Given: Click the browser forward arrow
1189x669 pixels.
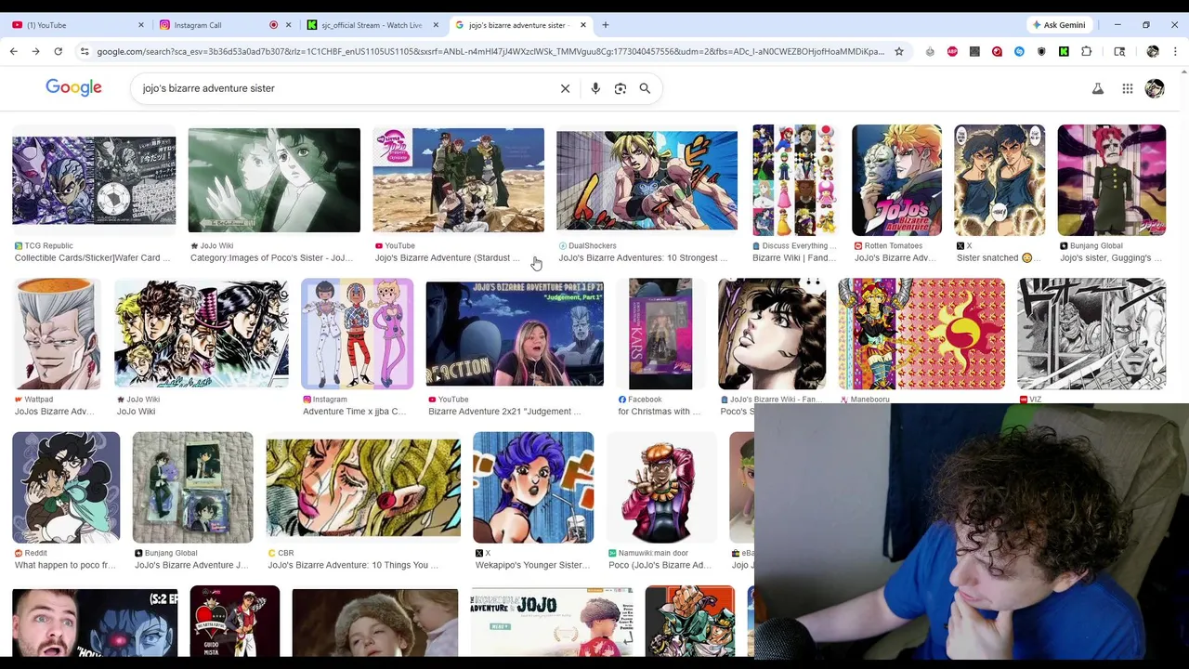Looking at the screenshot, I should click(x=35, y=51).
